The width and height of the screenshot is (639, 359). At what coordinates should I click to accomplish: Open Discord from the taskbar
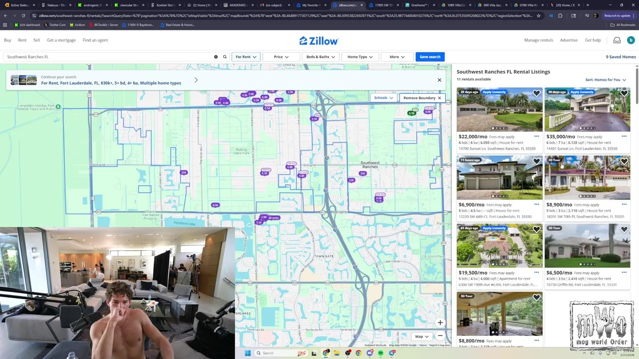click(x=369, y=353)
